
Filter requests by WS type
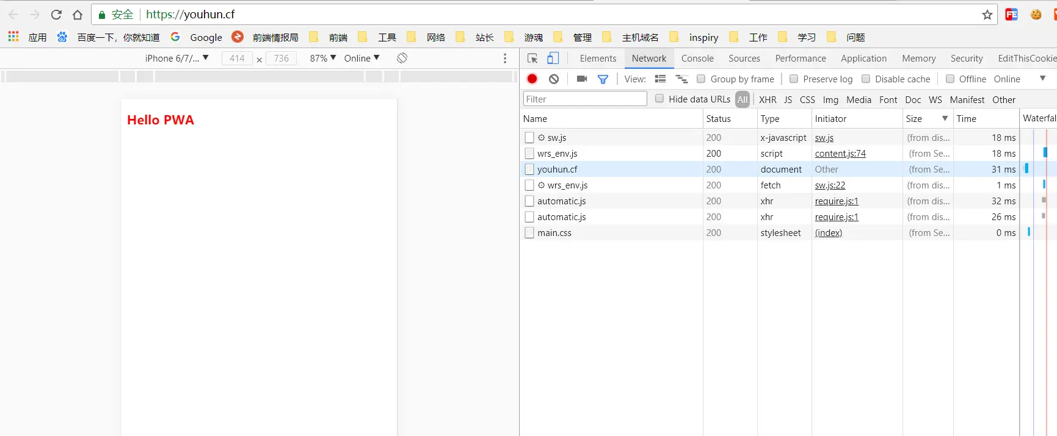[x=935, y=99]
